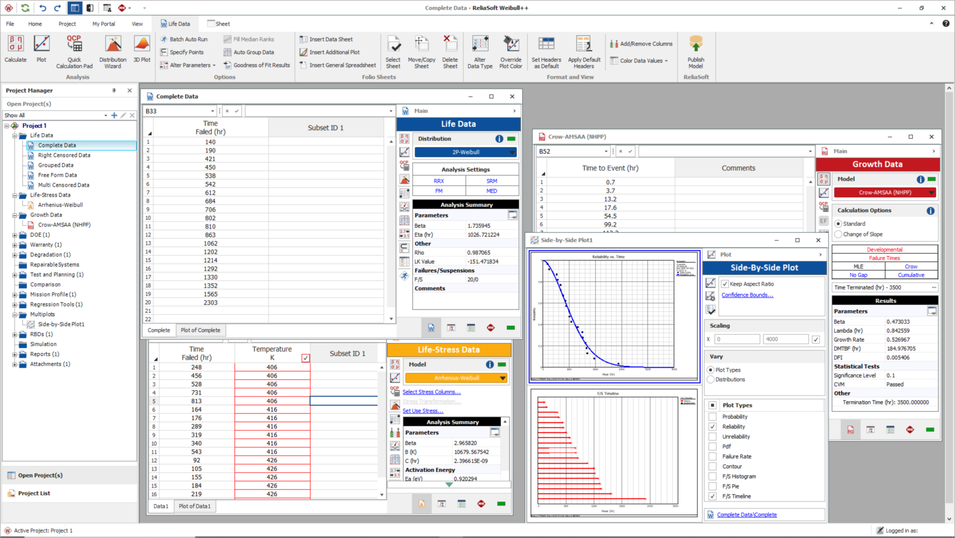The width and height of the screenshot is (955, 538).
Task: Click Select Stress Columns link
Action: coord(432,392)
